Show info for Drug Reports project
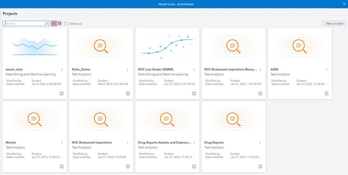The height and width of the screenshot is (175, 348). point(260,167)
